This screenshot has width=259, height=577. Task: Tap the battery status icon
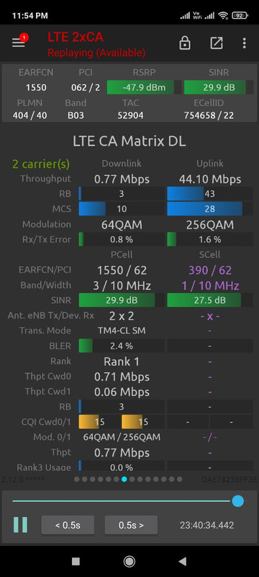pos(240,15)
